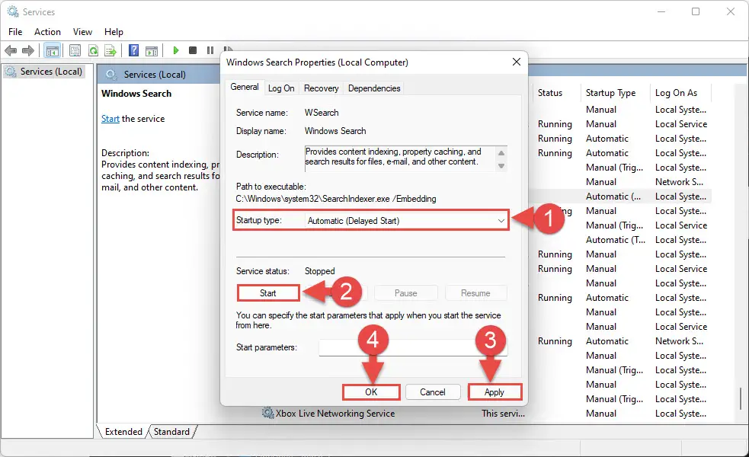Click the Export List toolbar icon

pyautogui.click(x=110, y=50)
